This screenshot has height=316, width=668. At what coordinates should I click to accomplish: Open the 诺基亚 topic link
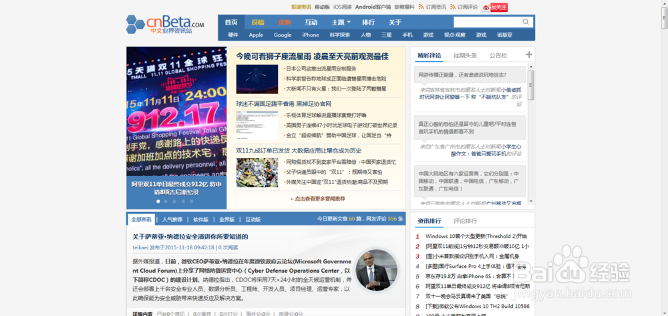click(504, 35)
